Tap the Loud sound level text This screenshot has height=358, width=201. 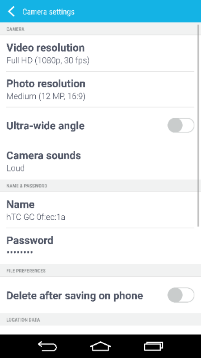(16, 168)
